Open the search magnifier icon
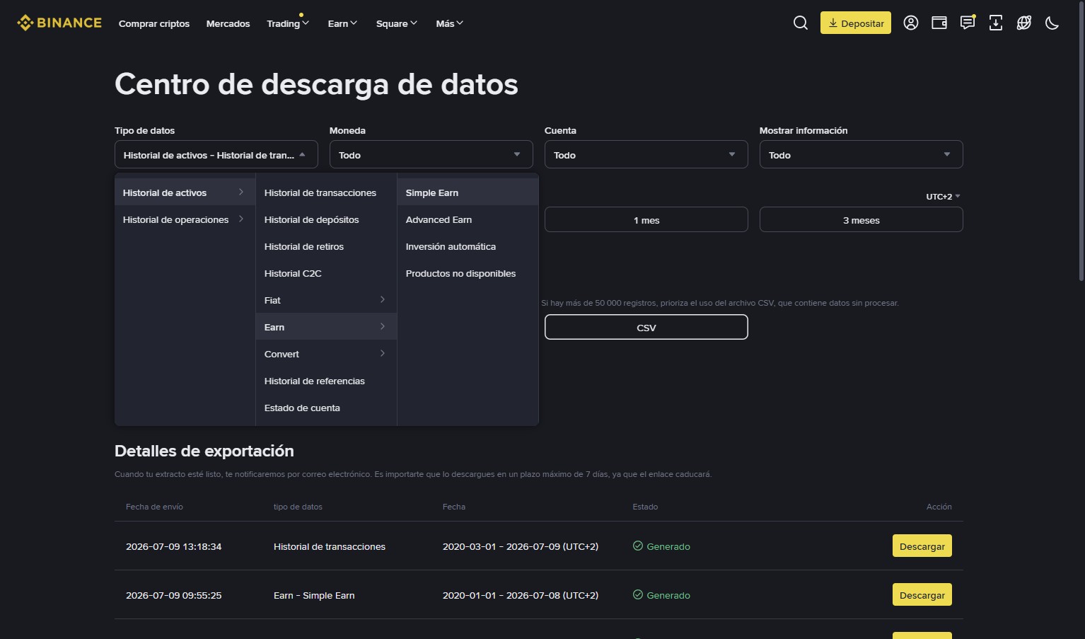 [x=801, y=23]
